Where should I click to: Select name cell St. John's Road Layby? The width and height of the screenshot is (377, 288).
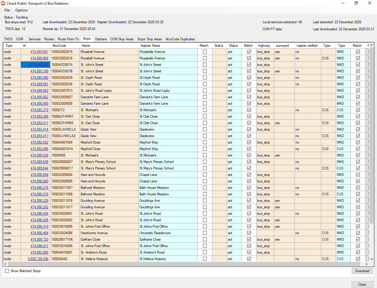(109, 91)
